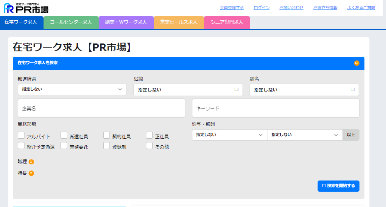Screen dimensions: 386x207
Task: Click the 検索を開始する button
Action: (338, 186)
